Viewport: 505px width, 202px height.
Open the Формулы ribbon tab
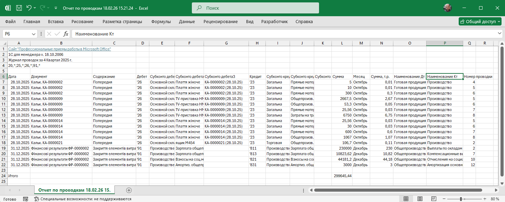coord(161,21)
